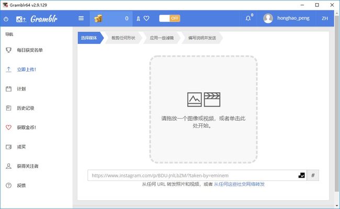Click the Instagram URL input field
340x209 pixels.
point(197,175)
